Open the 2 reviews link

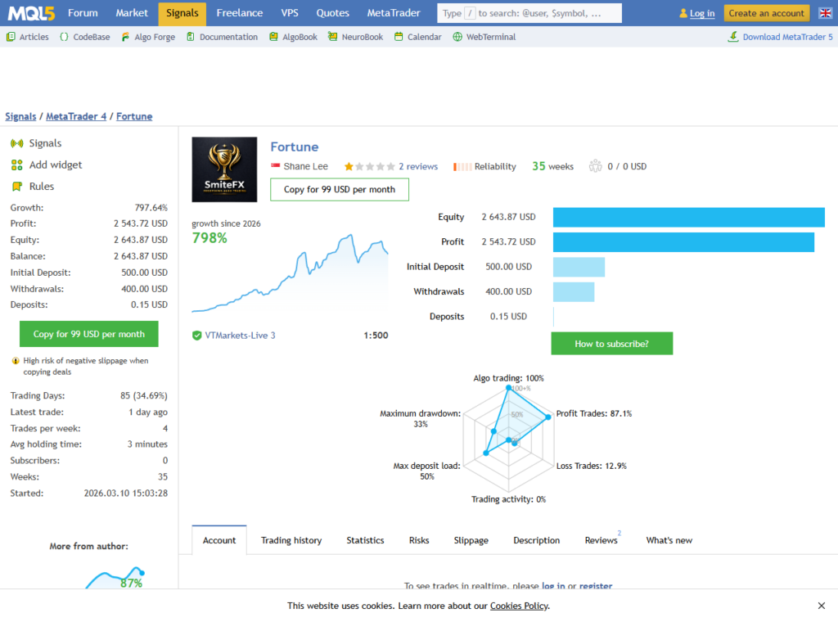(418, 167)
